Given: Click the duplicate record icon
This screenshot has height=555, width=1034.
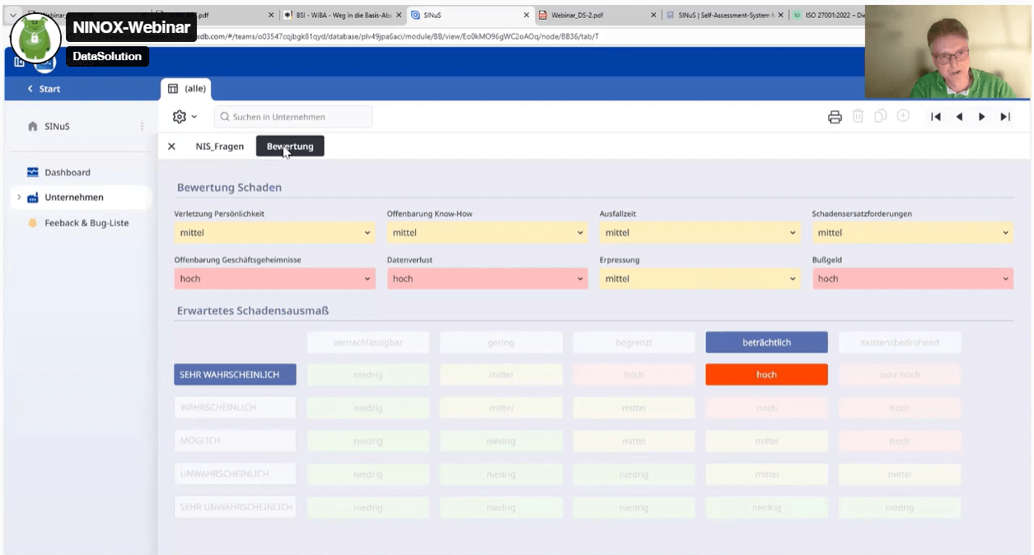Looking at the screenshot, I should click(x=880, y=117).
